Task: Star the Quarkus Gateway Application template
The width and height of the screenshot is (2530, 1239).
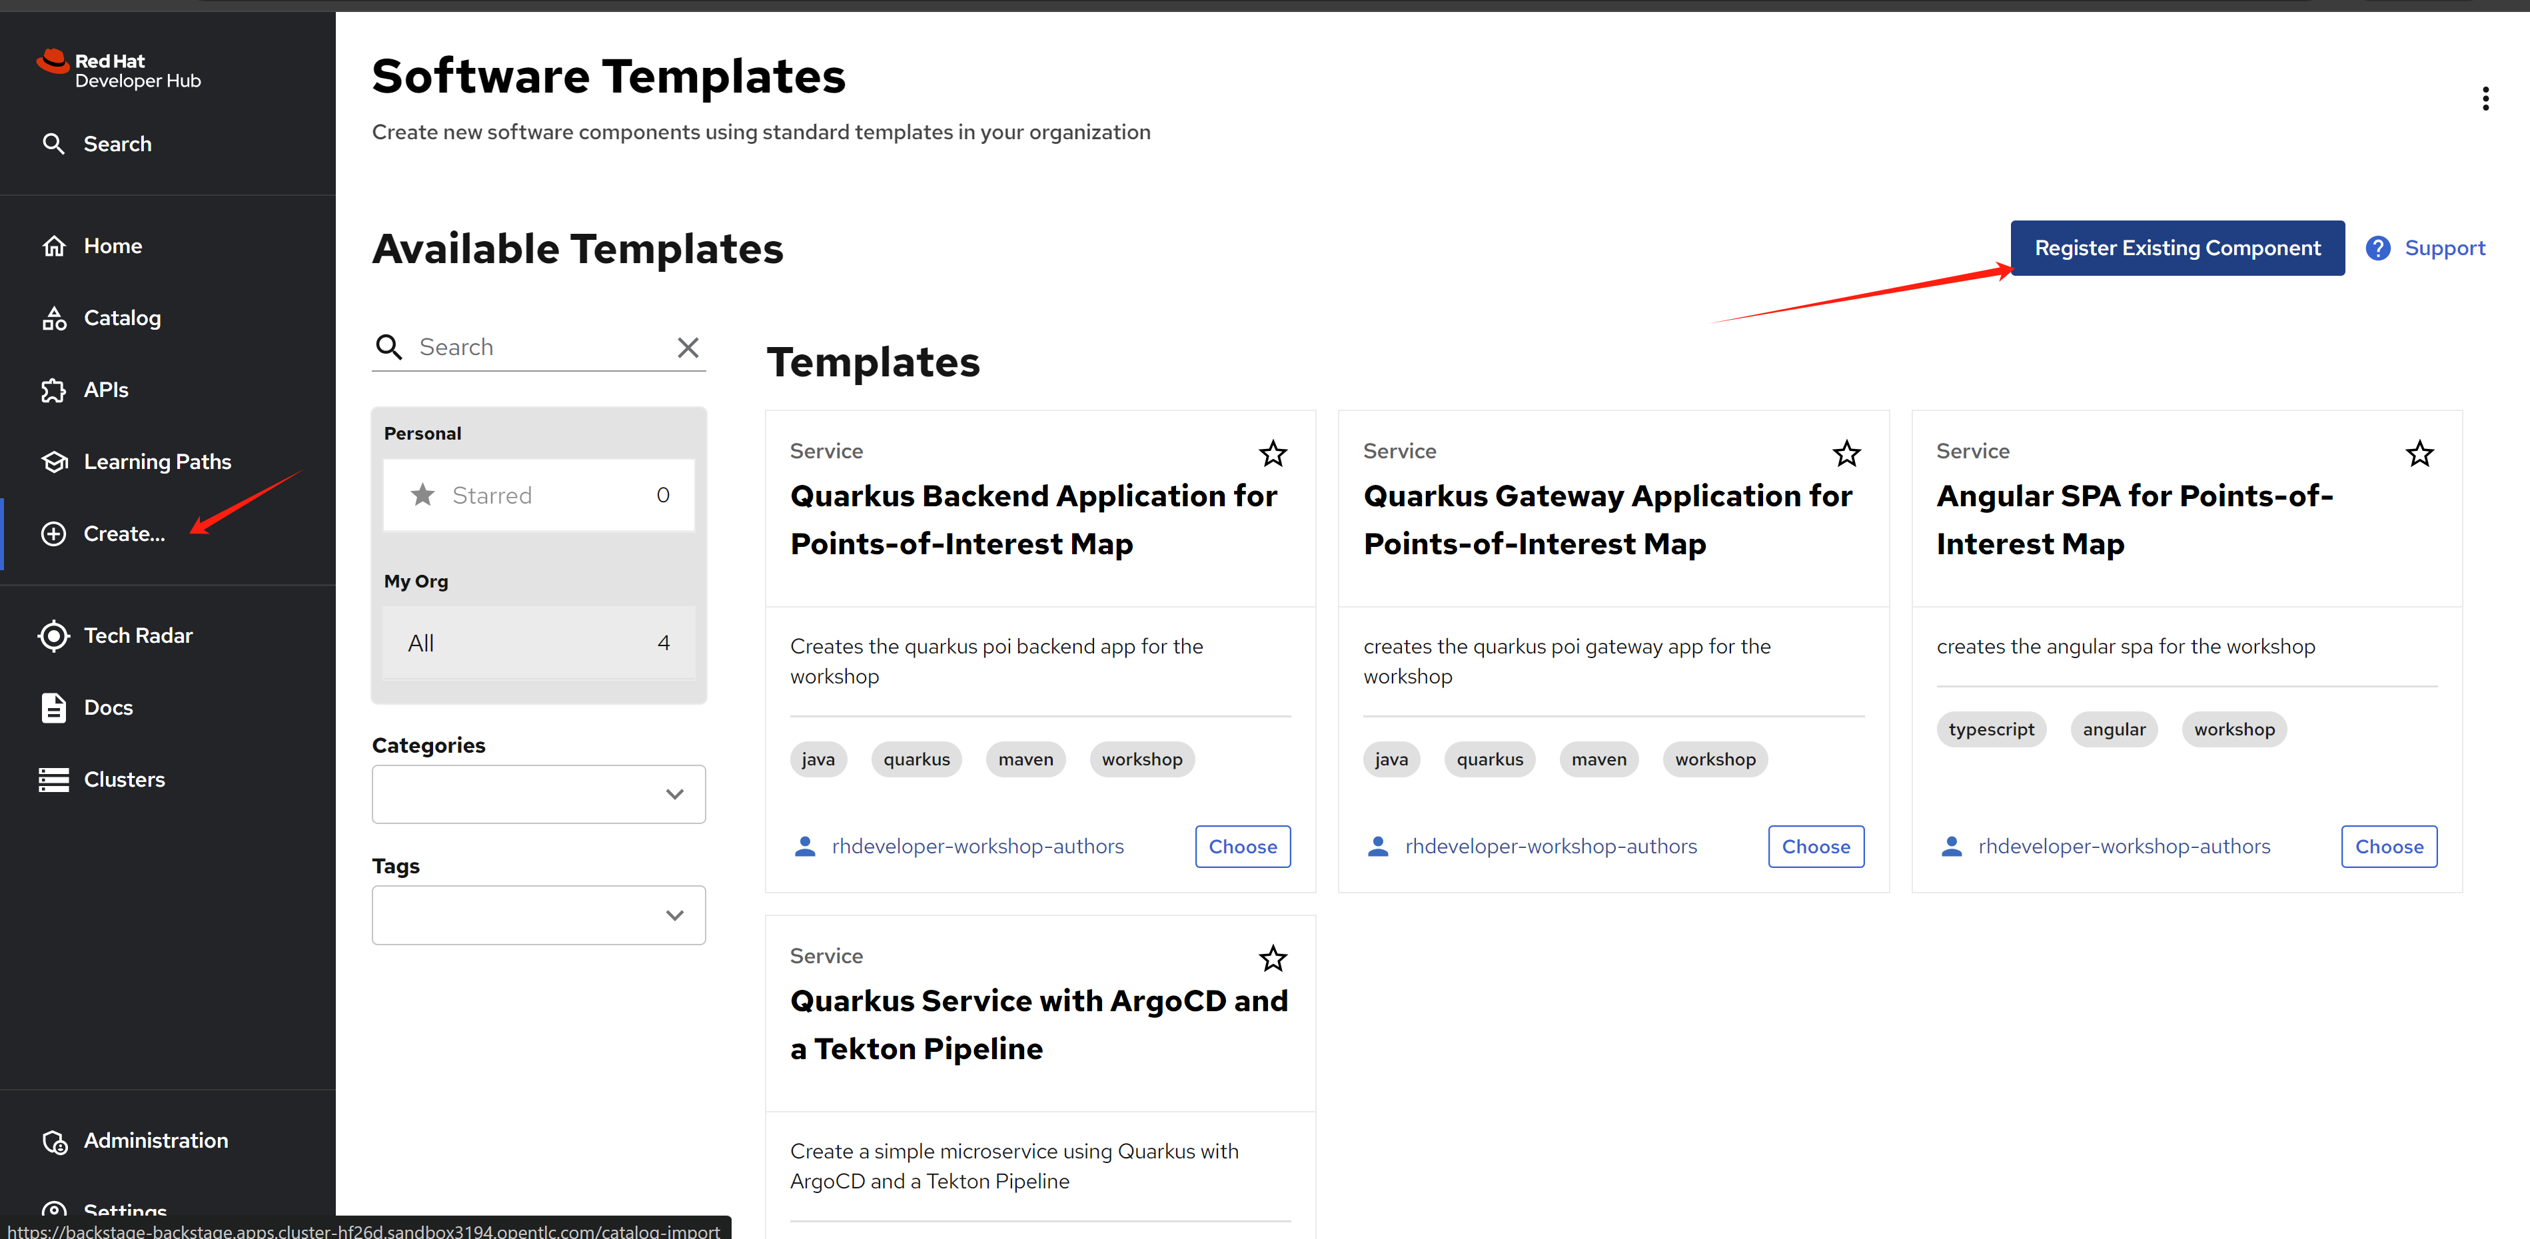Action: coord(1846,454)
